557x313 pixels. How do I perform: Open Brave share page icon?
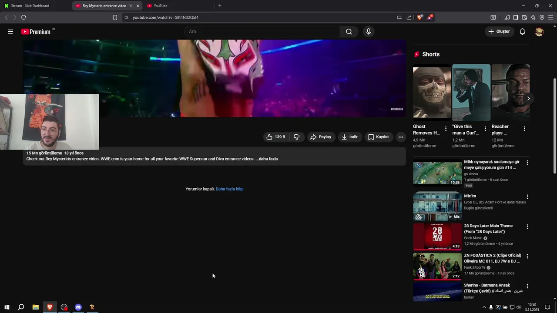[x=409, y=17]
